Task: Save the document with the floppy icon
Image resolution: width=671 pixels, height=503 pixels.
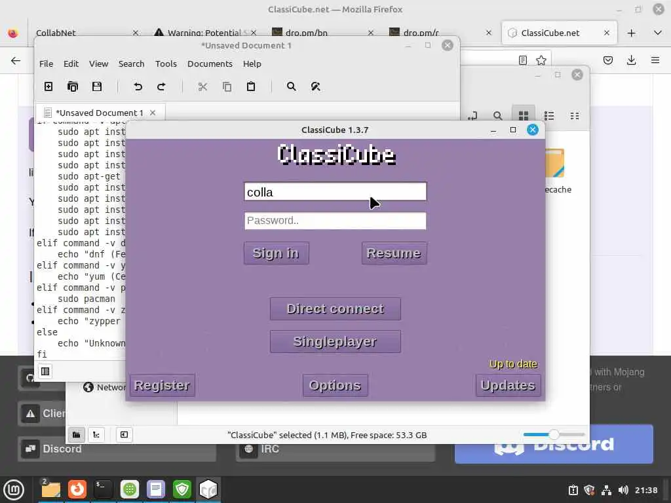Action: point(97,87)
